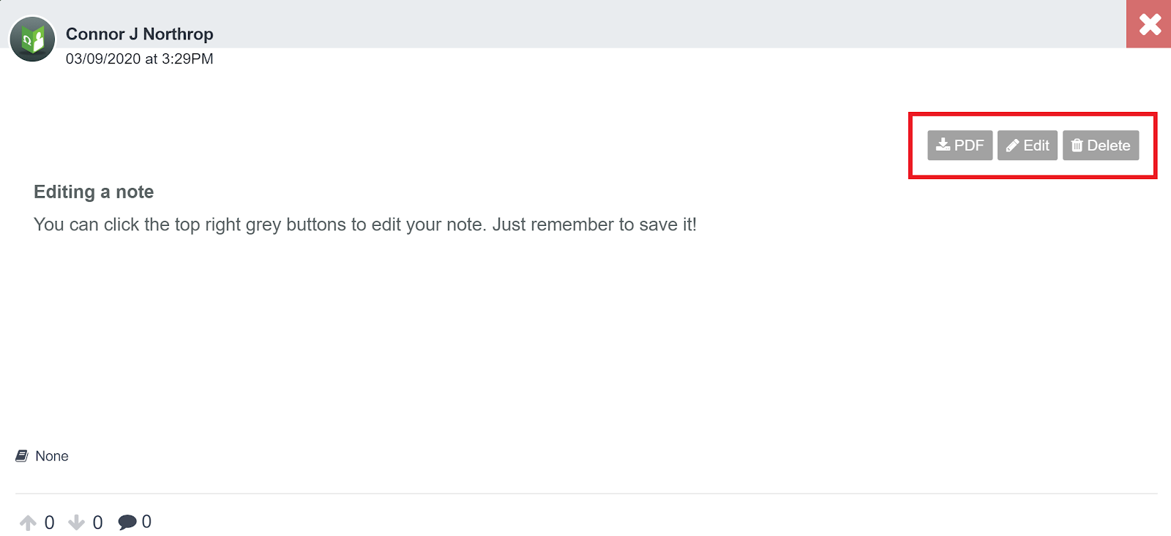The height and width of the screenshot is (536, 1171).
Task: Click the 03/09/2020 note timestamp
Action: pyautogui.click(x=139, y=59)
